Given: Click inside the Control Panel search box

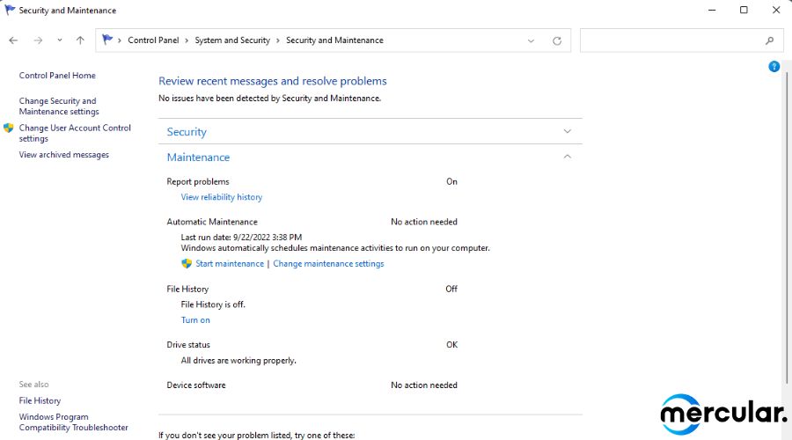Looking at the screenshot, I should point(671,40).
